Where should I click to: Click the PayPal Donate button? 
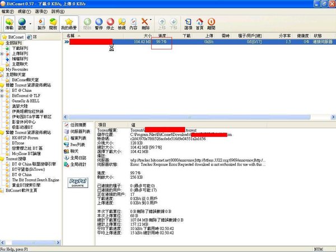click(78, 183)
